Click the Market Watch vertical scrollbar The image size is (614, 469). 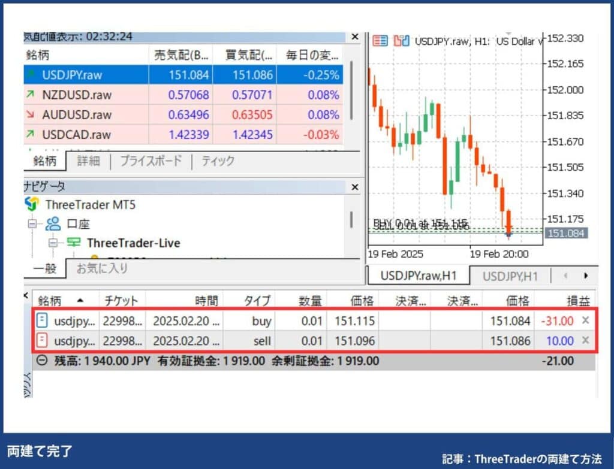pyautogui.click(x=351, y=90)
